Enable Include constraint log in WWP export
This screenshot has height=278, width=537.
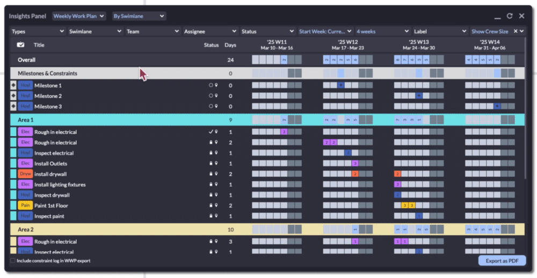pos(13,260)
